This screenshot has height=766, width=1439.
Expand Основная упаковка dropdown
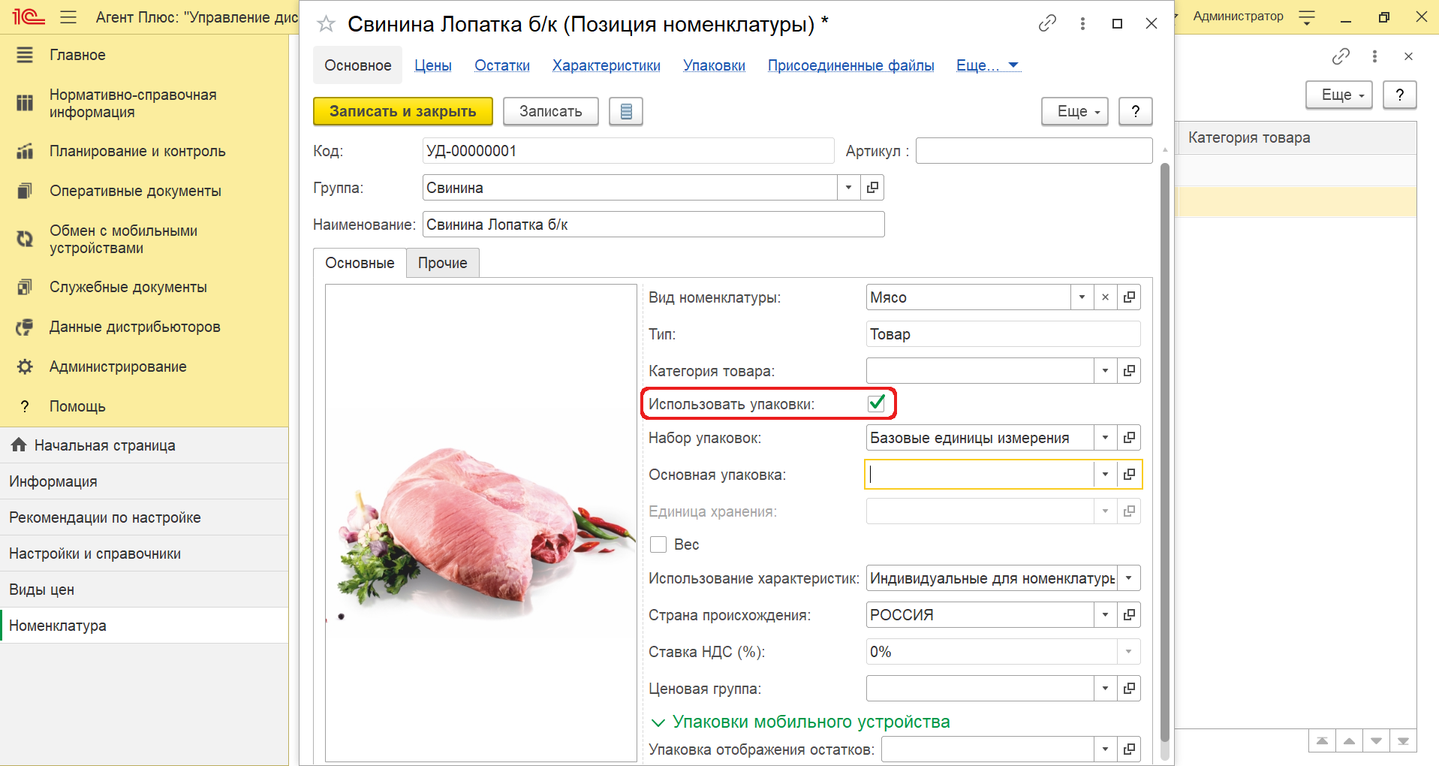[1105, 475]
